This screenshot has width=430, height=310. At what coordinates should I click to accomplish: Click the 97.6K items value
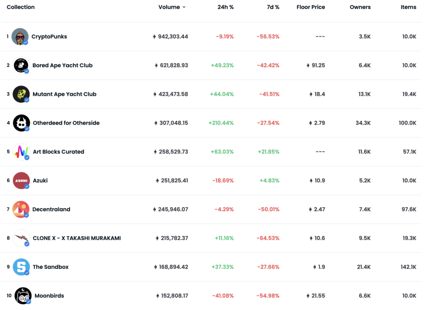[409, 209]
